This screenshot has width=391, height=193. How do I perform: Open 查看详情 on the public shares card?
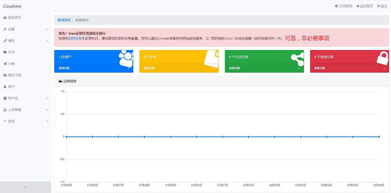click(x=235, y=68)
